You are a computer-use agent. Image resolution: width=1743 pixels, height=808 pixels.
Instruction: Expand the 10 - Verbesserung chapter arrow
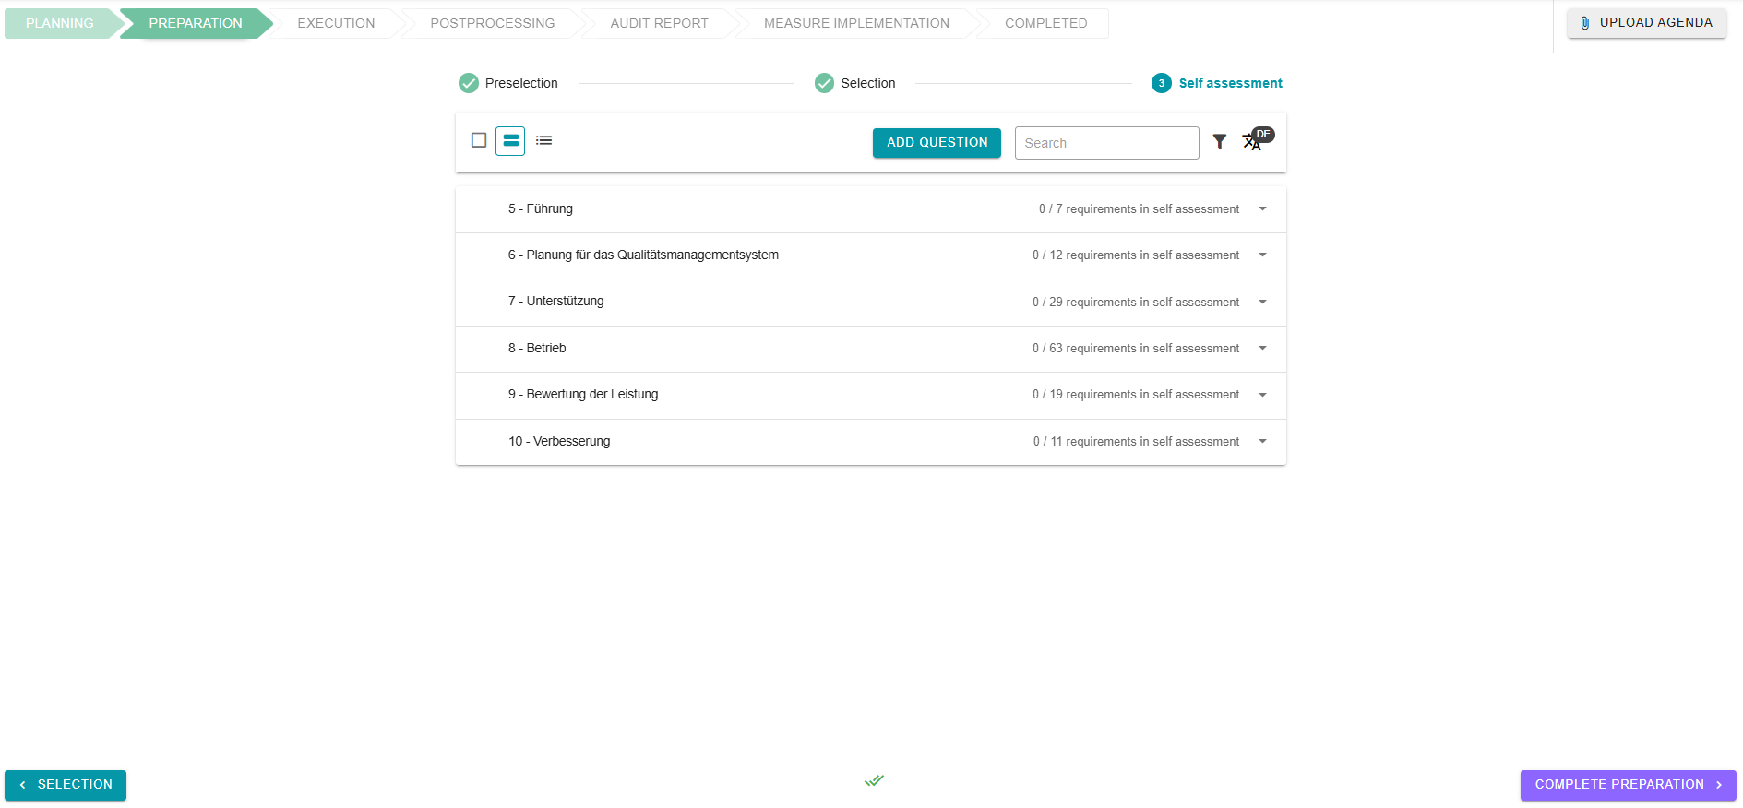[x=1262, y=442]
